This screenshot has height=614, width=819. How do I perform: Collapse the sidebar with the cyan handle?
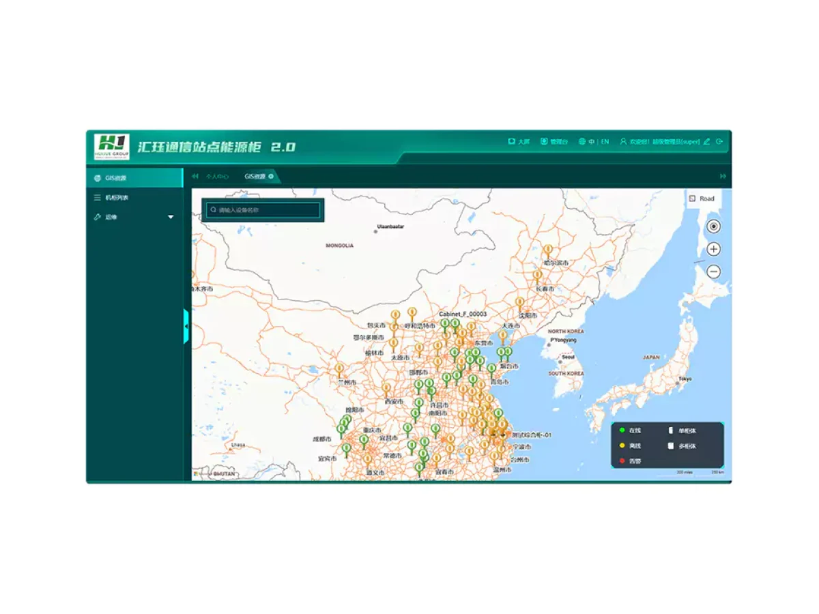[x=186, y=327]
